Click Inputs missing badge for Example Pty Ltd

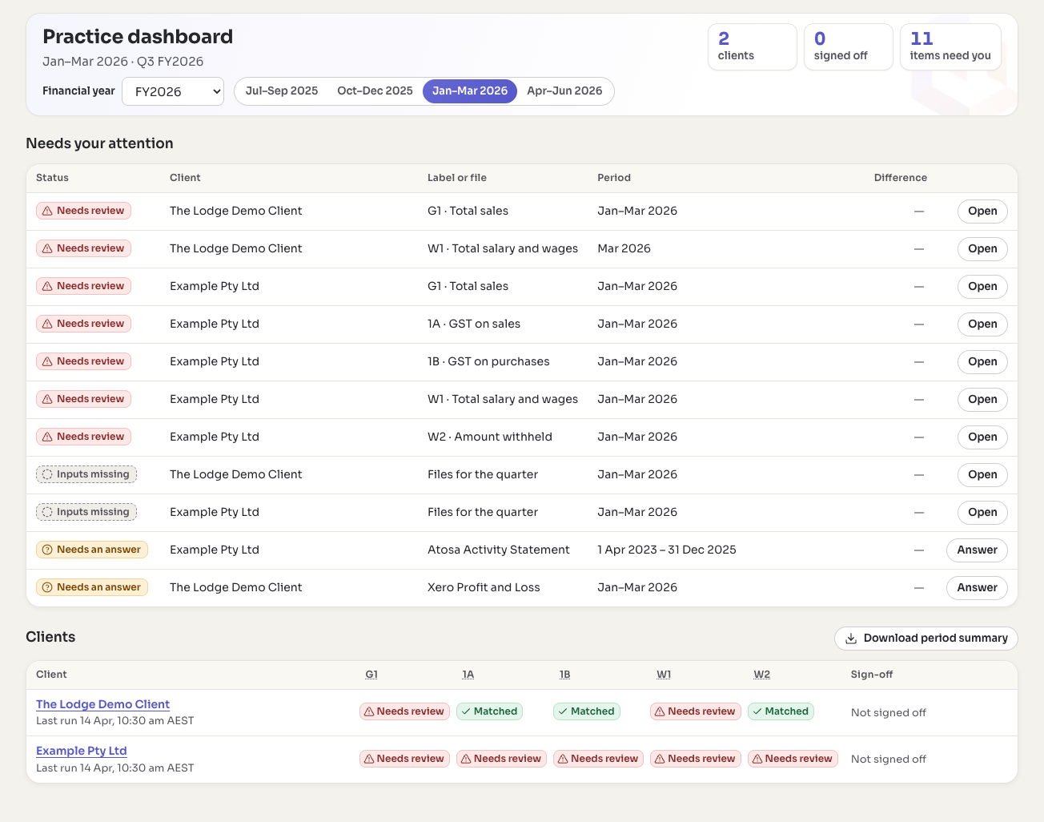point(86,512)
